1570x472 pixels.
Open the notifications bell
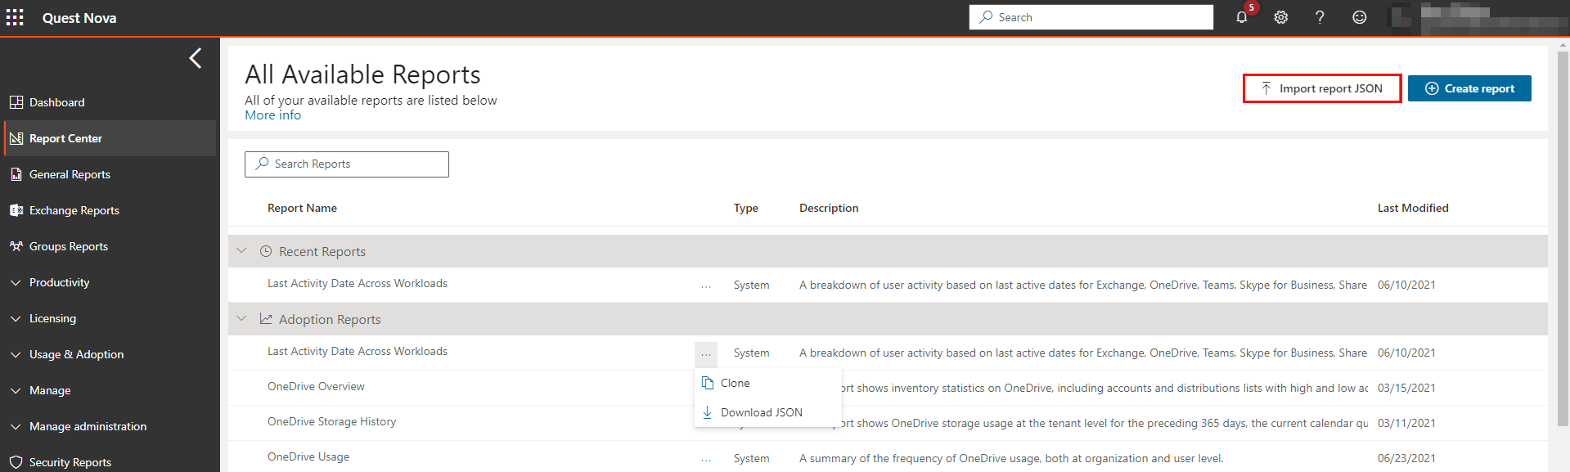point(1241,17)
